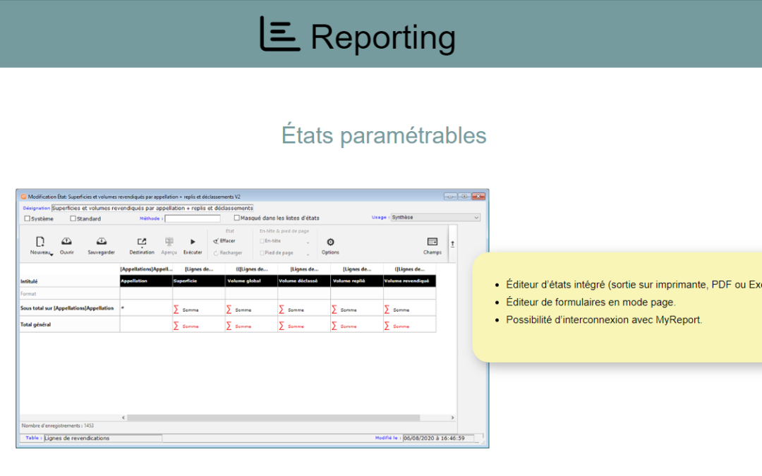The height and width of the screenshot is (476, 762).
Task: Select the Volume déclassé column header
Action: pyautogui.click(x=304, y=281)
